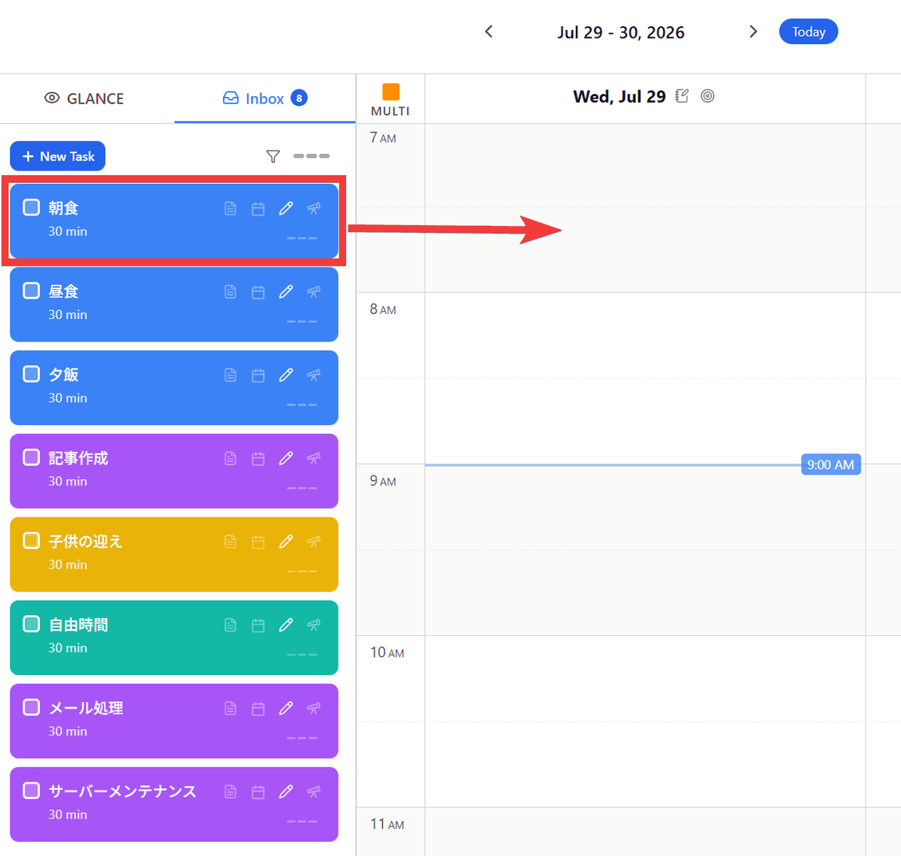Edit サーバーメンテナンス task with pencil icon
The width and height of the screenshot is (901, 856).
tap(286, 792)
